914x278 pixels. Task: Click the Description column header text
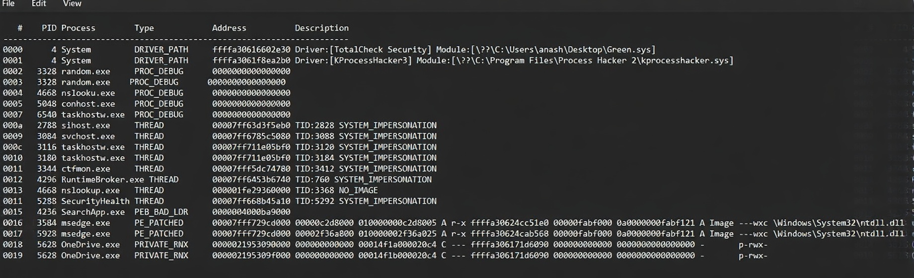pos(321,28)
